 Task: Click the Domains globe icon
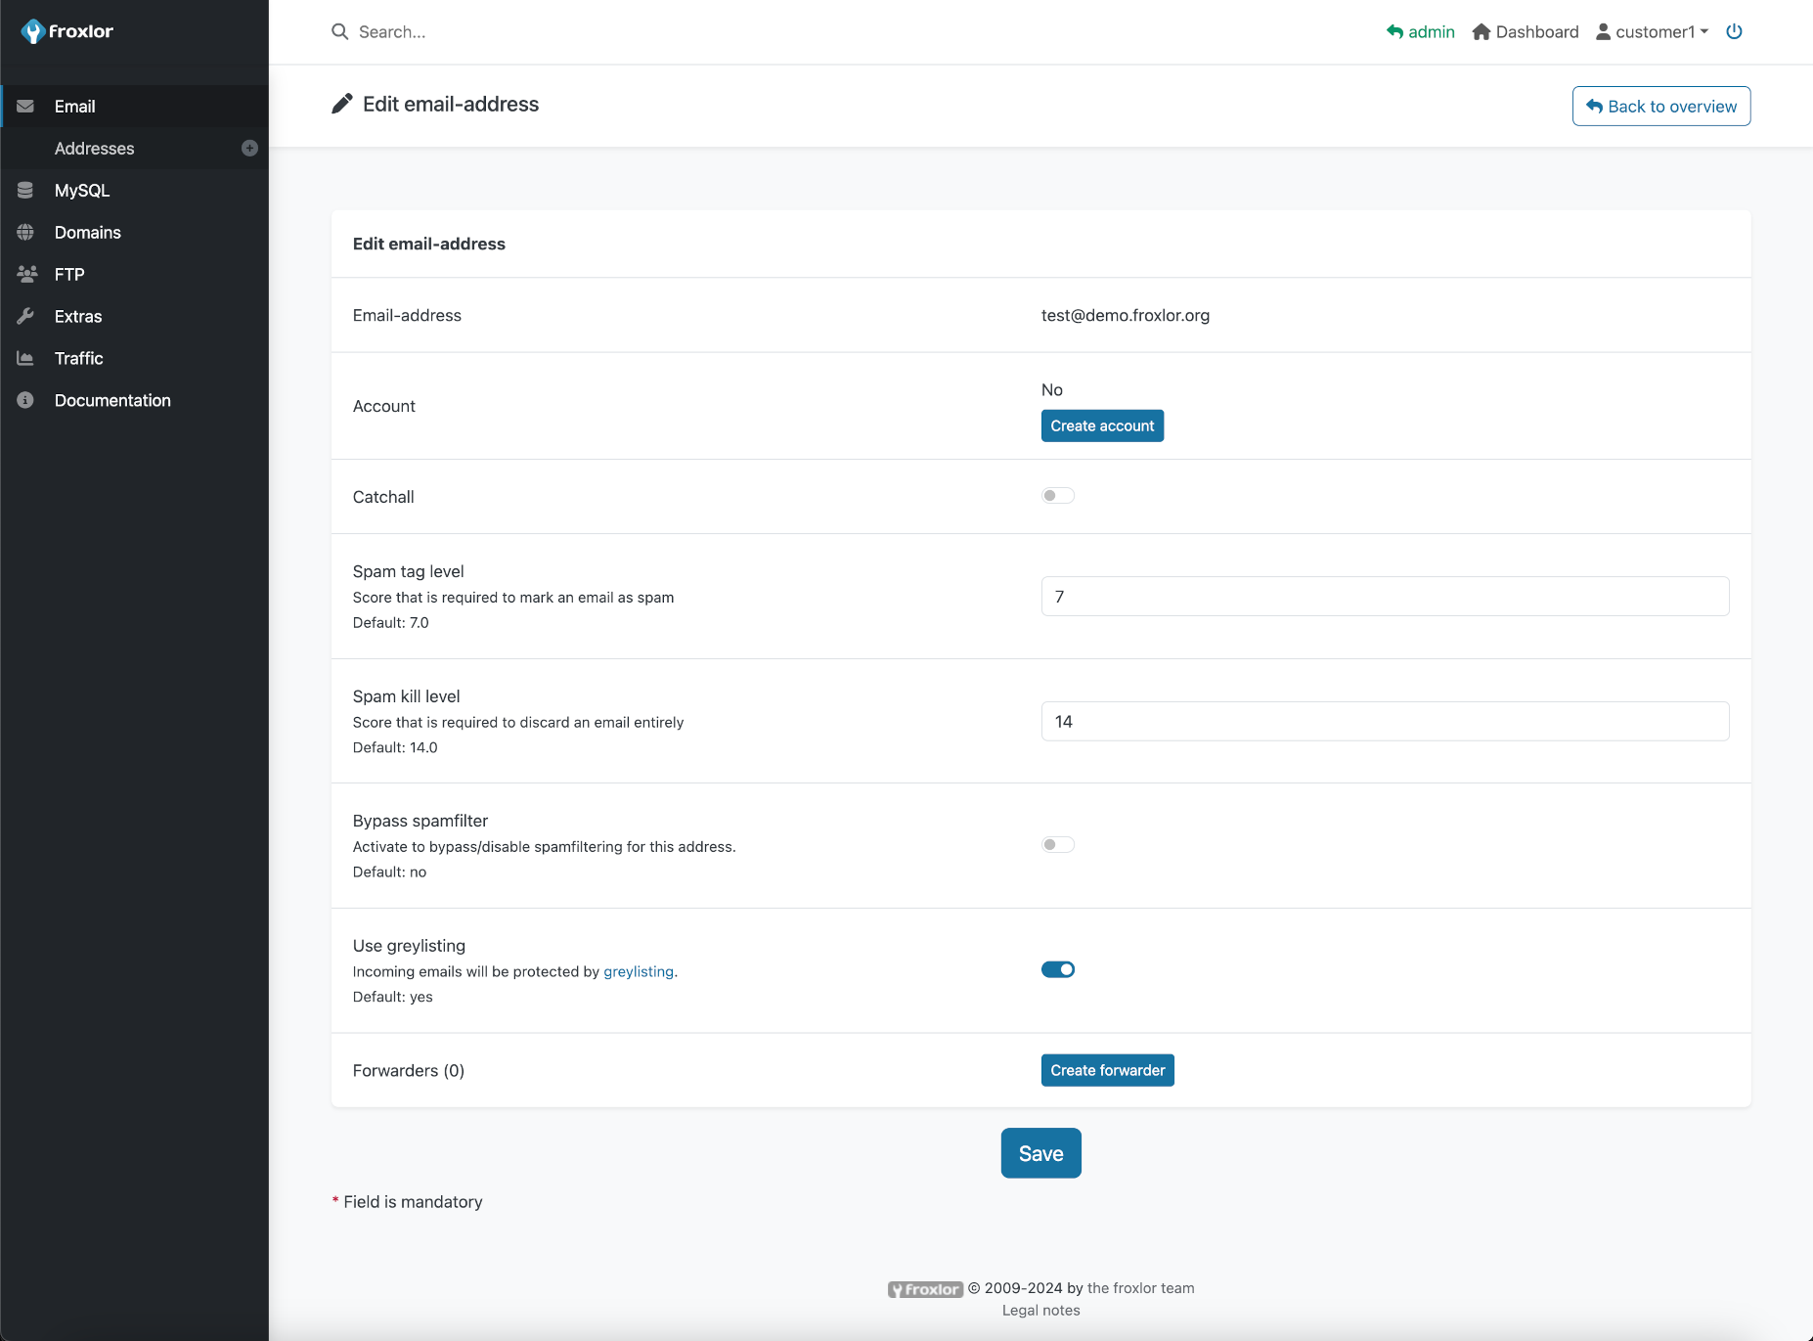[x=25, y=232]
